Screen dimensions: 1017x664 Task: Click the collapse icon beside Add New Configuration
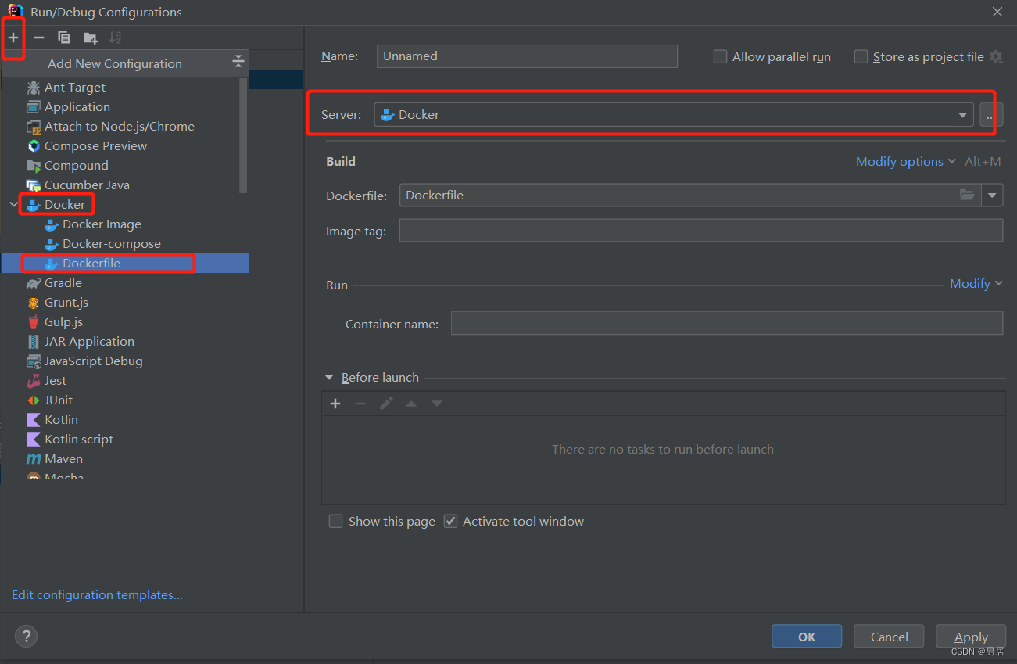coord(238,63)
